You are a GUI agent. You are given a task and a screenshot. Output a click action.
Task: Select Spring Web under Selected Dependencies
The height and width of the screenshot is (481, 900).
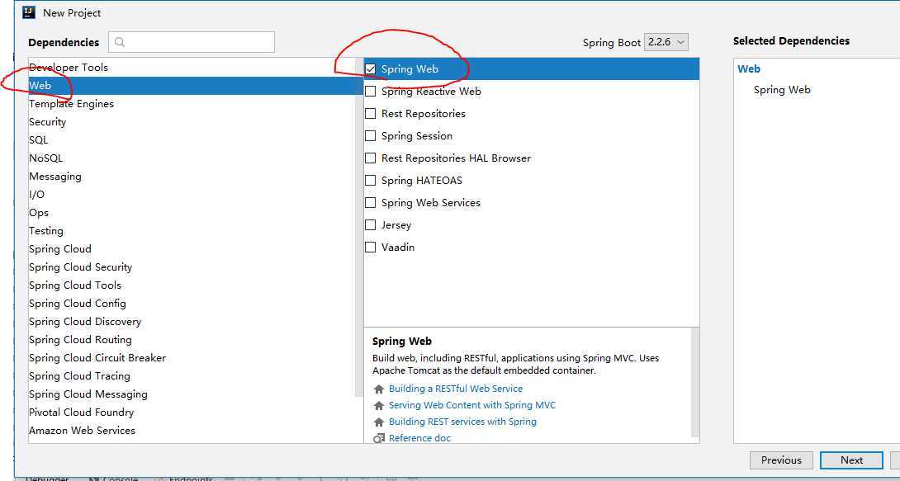(x=782, y=90)
